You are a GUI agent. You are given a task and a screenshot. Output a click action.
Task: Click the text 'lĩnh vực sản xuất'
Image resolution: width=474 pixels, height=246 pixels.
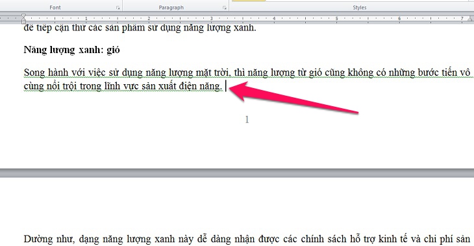(140, 87)
